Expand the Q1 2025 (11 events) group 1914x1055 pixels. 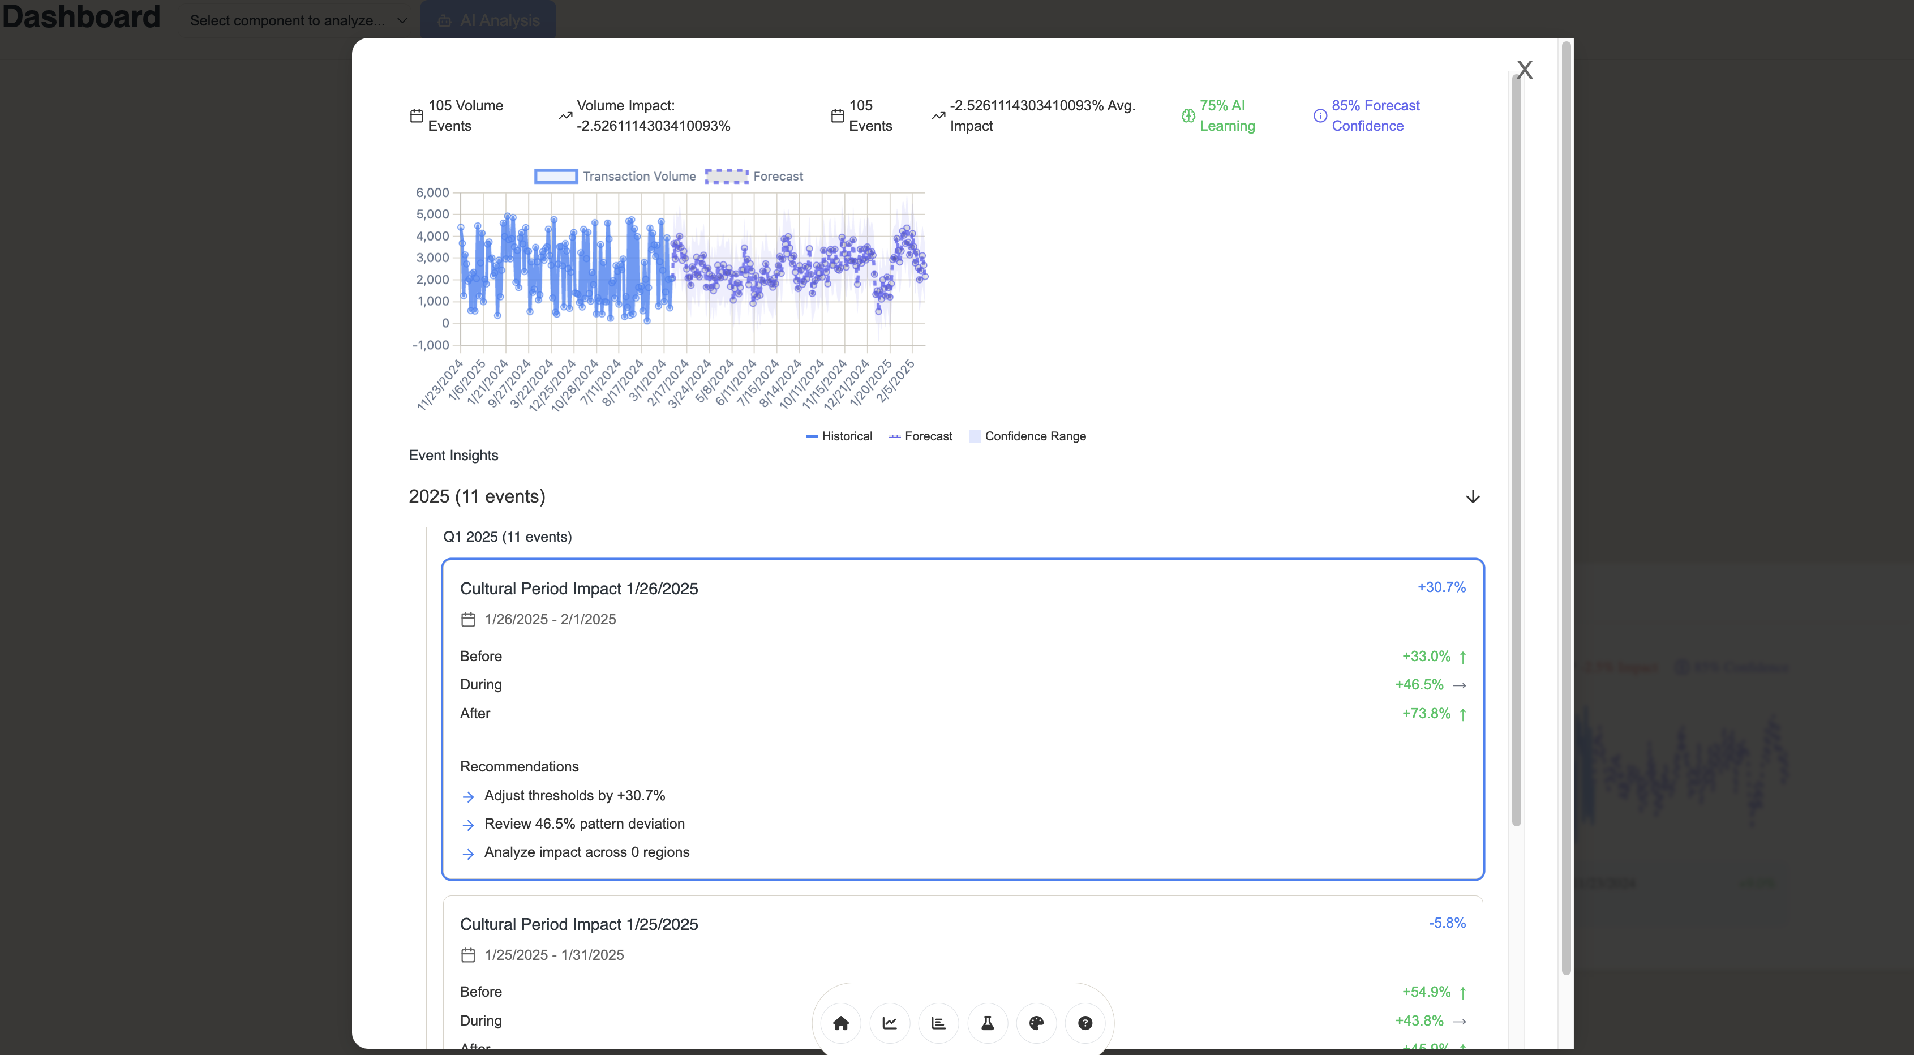point(508,537)
